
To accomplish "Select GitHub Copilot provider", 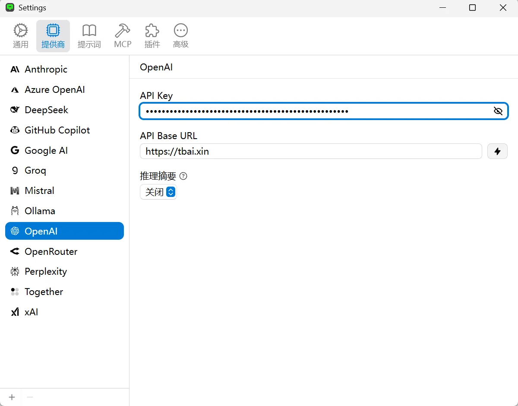I will [x=57, y=130].
